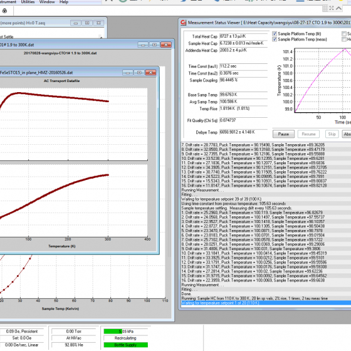Click the Fit Quality (Chi Sq) value 0.074737
This screenshot has height=351, width=351.
click(x=243, y=120)
